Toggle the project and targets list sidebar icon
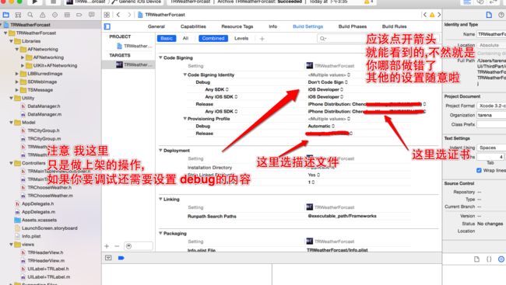The height and width of the screenshot is (285, 506). [107, 26]
